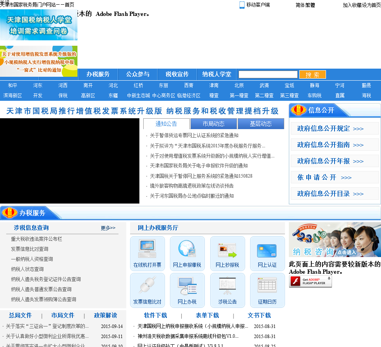The image size is (381, 347).
Task: Select the 武清 district link
Action: coord(264,85)
